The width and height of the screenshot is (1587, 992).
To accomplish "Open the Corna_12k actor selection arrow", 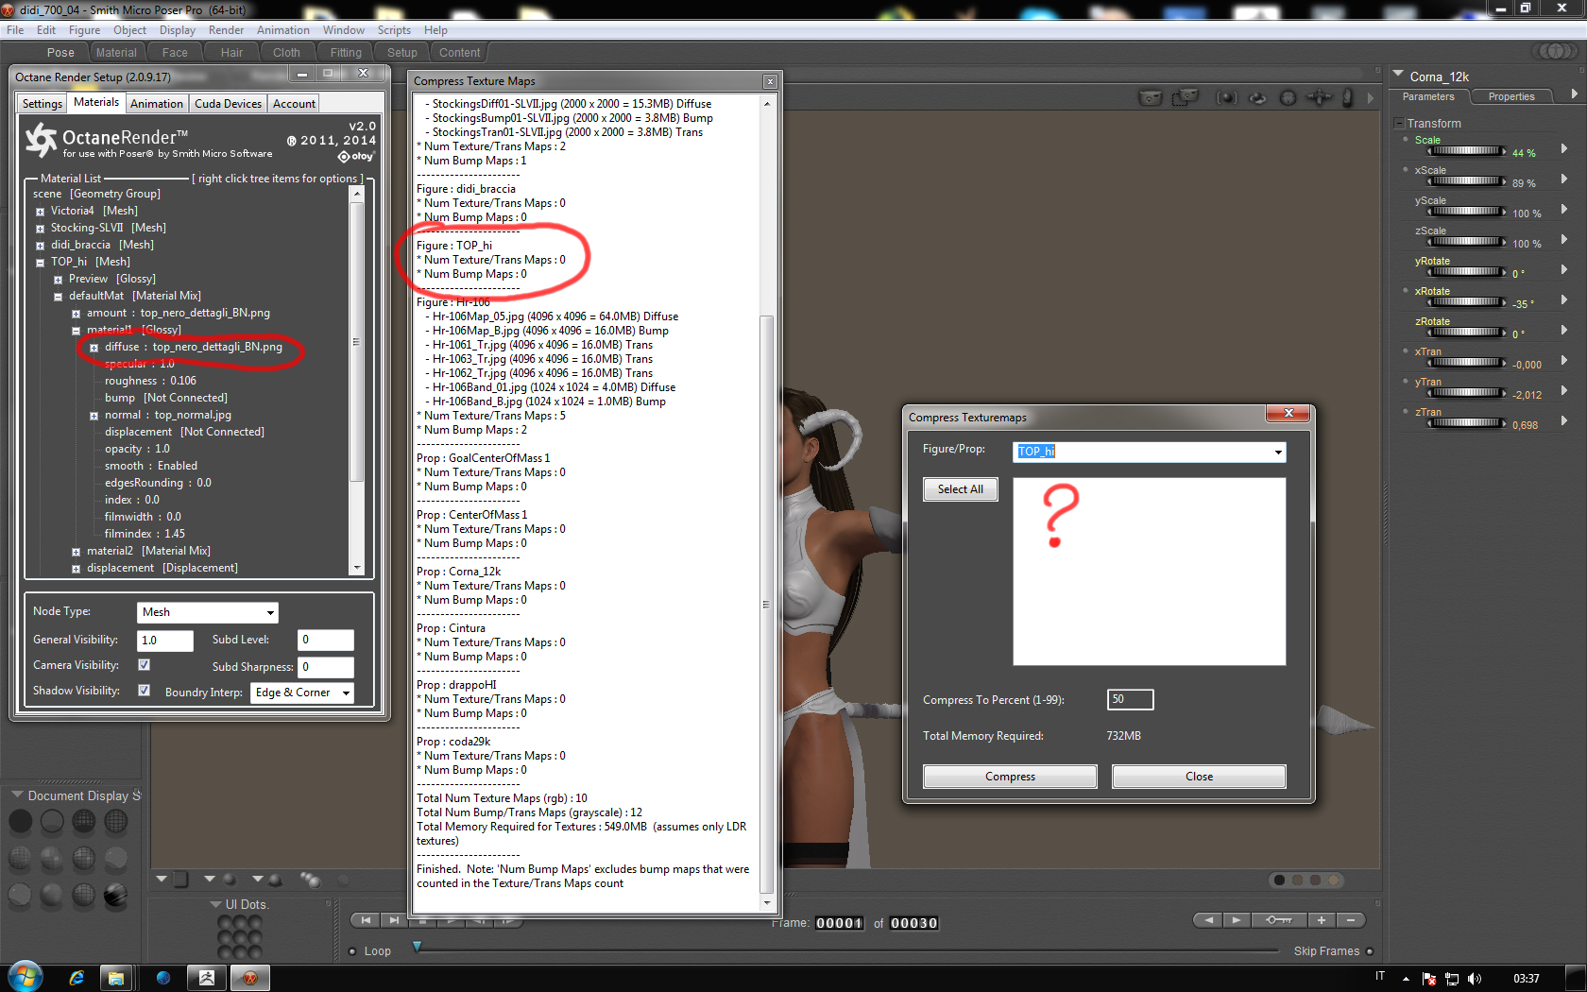I will pyautogui.click(x=1398, y=74).
